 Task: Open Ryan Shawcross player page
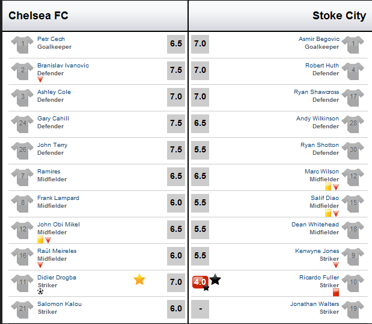(317, 92)
